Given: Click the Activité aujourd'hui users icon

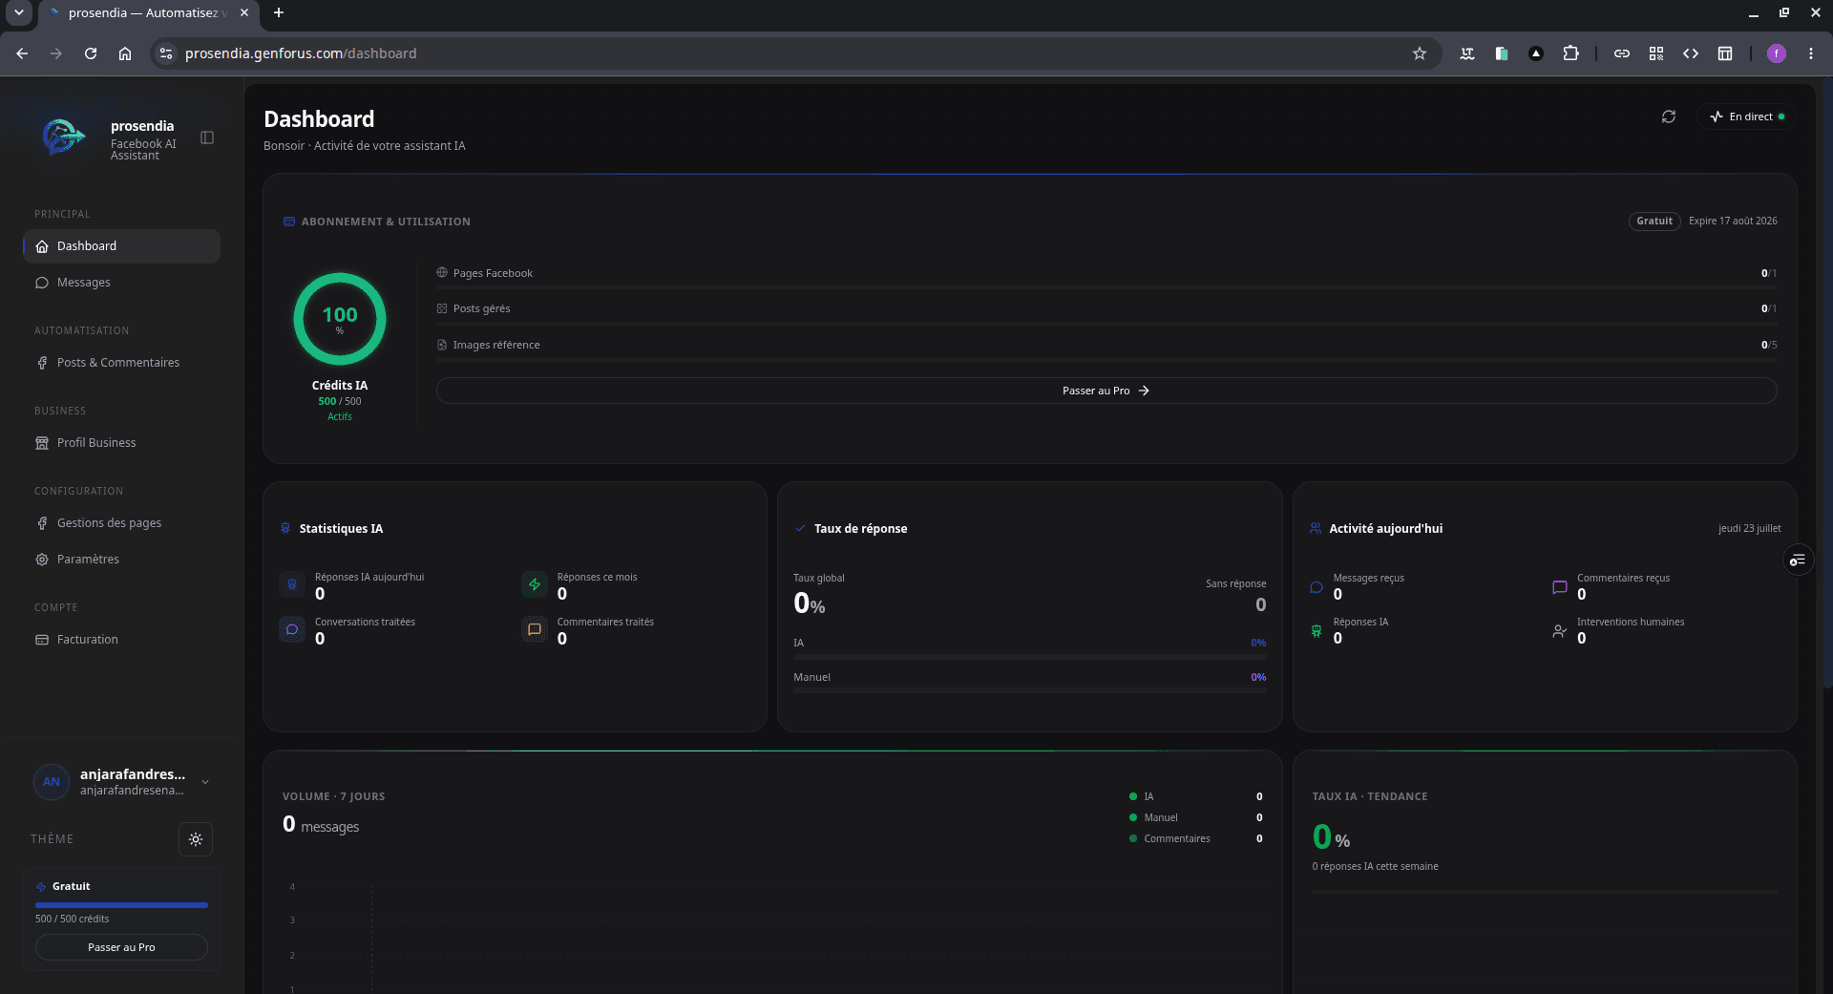Looking at the screenshot, I should pos(1316,528).
